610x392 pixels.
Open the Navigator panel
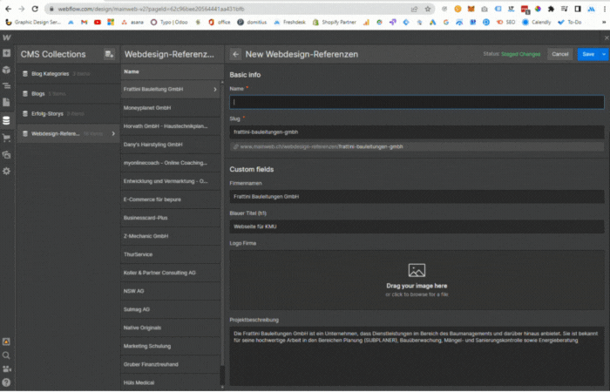click(7, 86)
